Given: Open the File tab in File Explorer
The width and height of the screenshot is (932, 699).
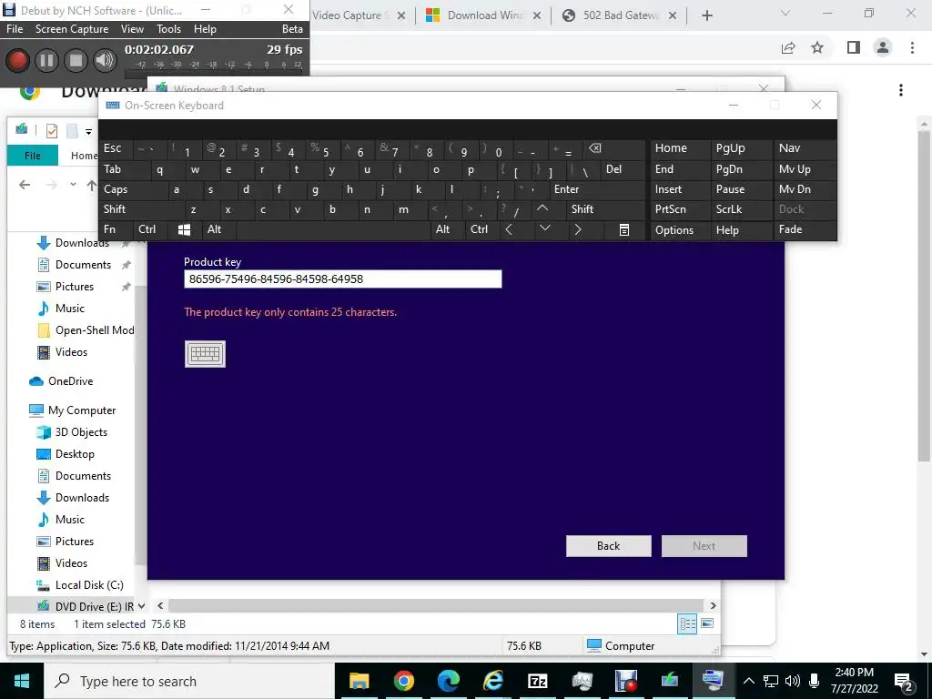Looking at the screenshot, I should click(33, 155).
